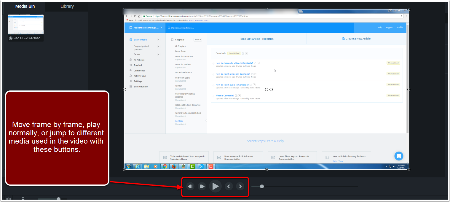Open All Articles in the sidebar
450x202 pixels.
point(139,60)
